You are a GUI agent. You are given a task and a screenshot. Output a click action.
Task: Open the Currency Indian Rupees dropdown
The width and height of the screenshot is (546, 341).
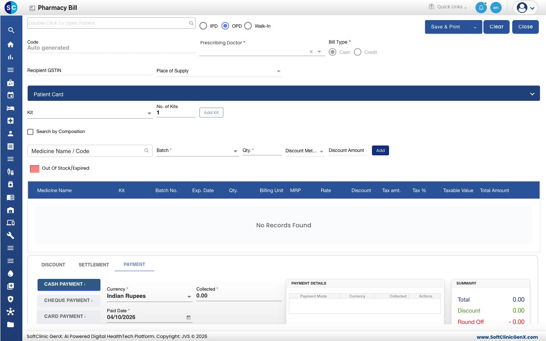click(149, 296)
